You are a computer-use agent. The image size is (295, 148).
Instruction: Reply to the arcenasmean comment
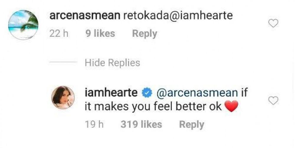tap(144, 34)
